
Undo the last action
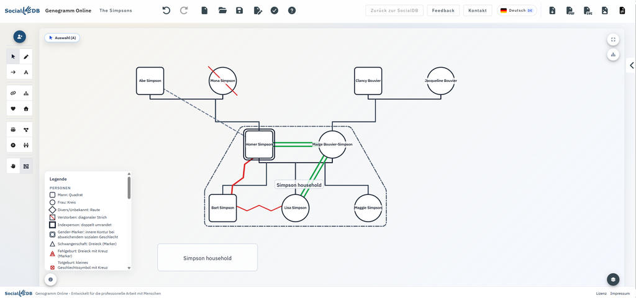point(166,11)
